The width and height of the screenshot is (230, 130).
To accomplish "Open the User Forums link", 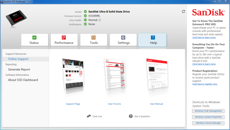I will (x=114, y=104).
